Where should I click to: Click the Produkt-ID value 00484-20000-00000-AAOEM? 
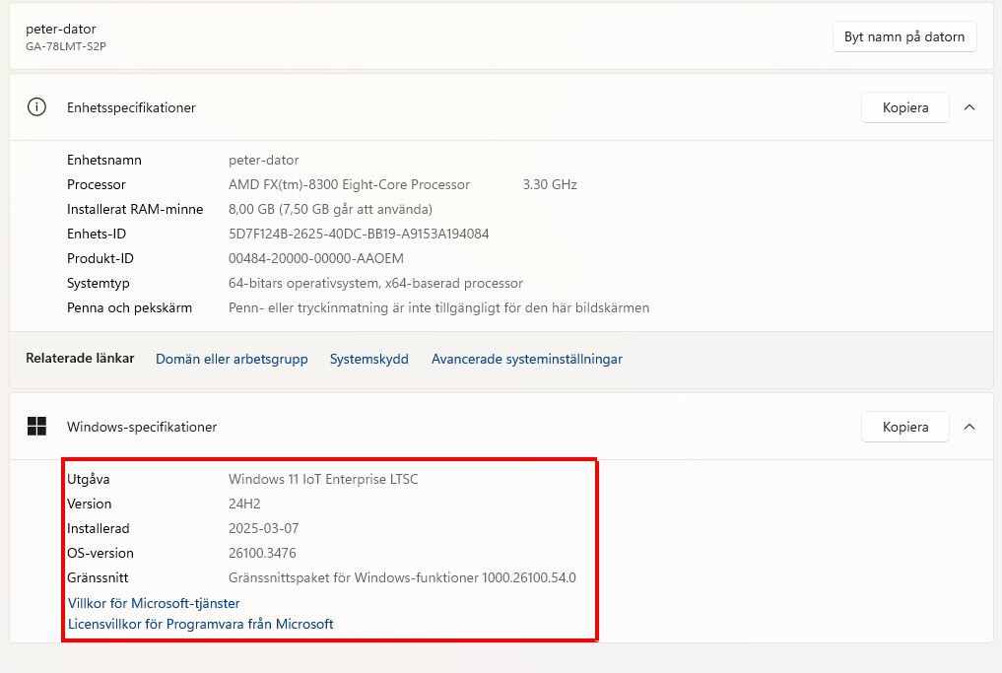click(315, 259)
